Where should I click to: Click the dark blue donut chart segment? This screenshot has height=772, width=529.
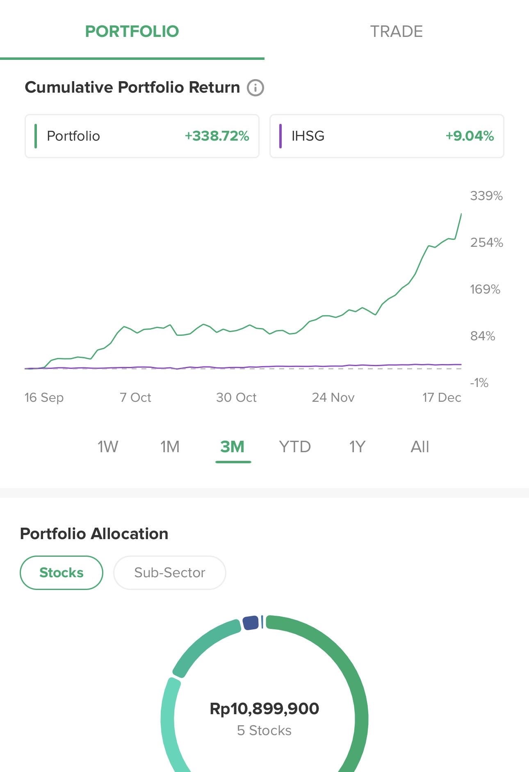(251, 623)
